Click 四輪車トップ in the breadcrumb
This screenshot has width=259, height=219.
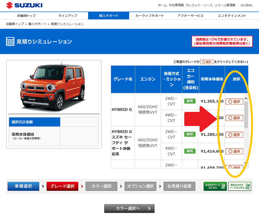[15, 24]
